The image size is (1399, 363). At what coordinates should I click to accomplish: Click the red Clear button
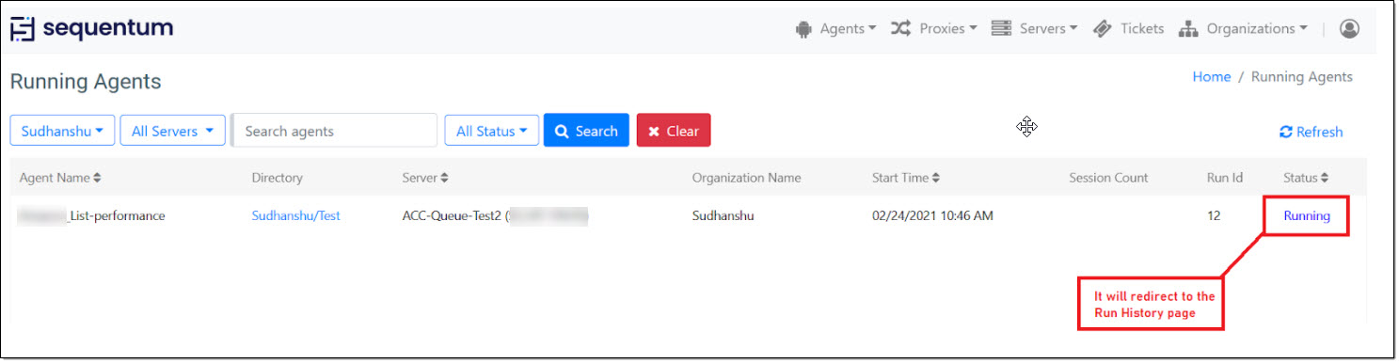tap(674, 131)
